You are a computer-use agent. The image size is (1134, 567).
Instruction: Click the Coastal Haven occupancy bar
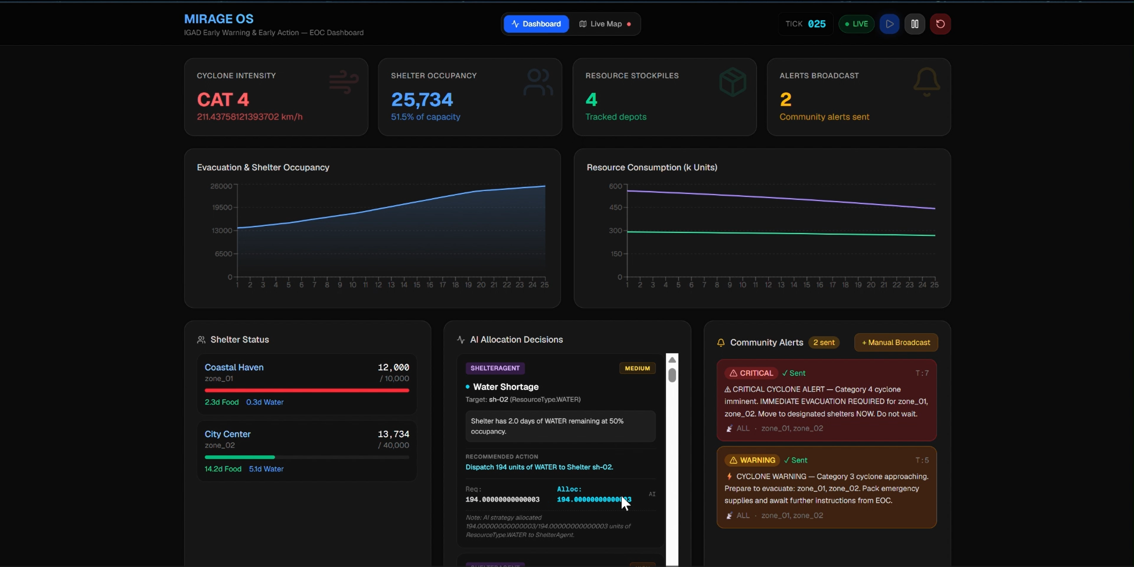point(307,390)
